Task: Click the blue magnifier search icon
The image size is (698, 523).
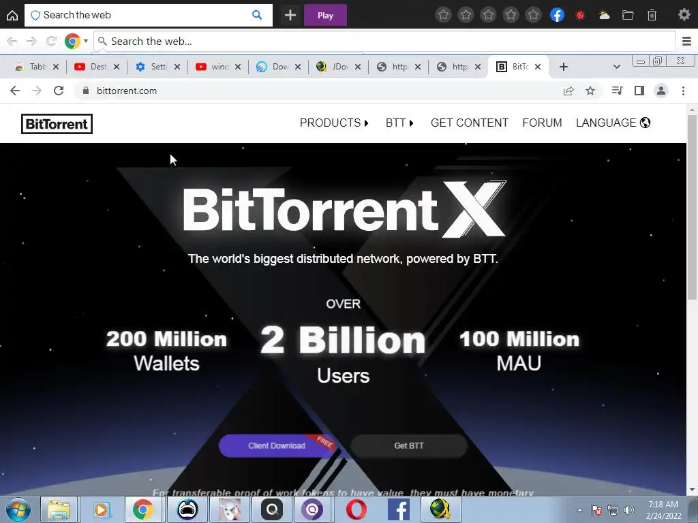Action: tap(257, 15)
